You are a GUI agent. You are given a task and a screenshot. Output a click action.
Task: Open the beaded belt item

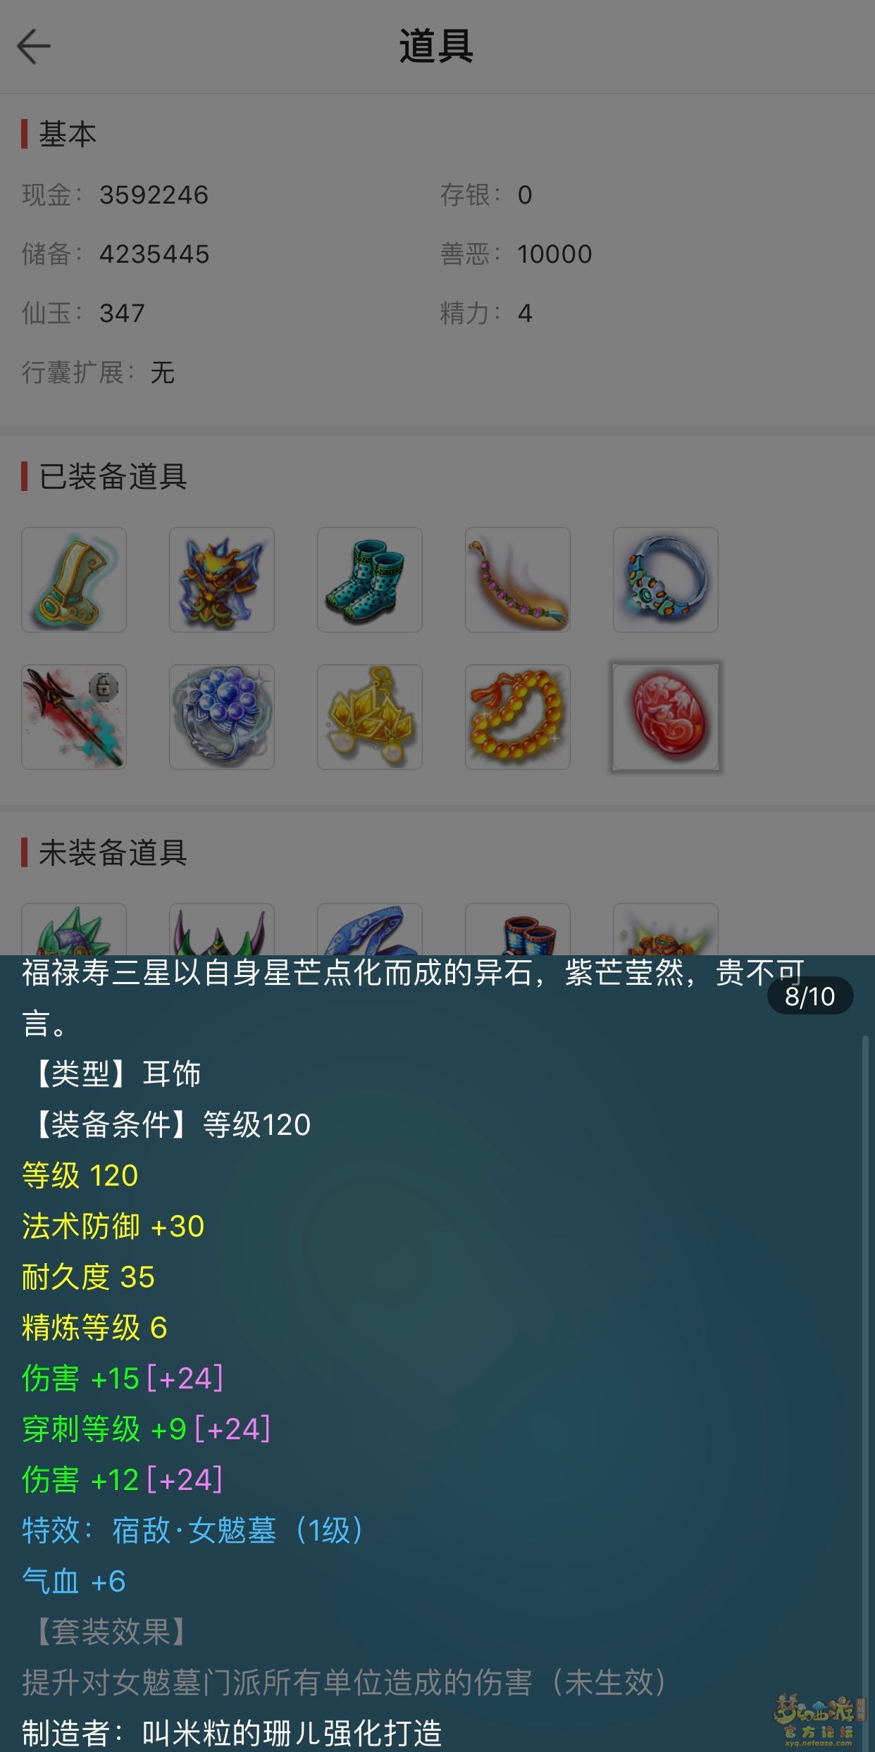pyautogui.click(x=518, y=580)
